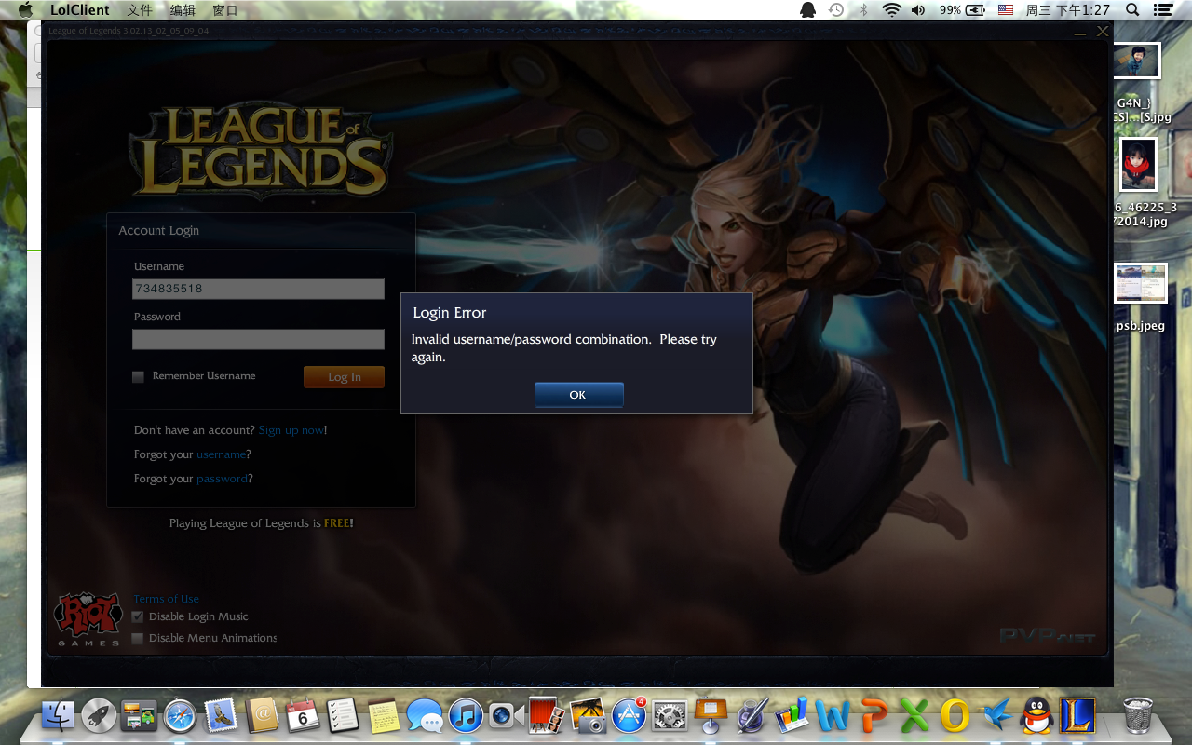Click the 周三 下午1:27 clock
The image size is (1192, 745).
pos(1068,9)
